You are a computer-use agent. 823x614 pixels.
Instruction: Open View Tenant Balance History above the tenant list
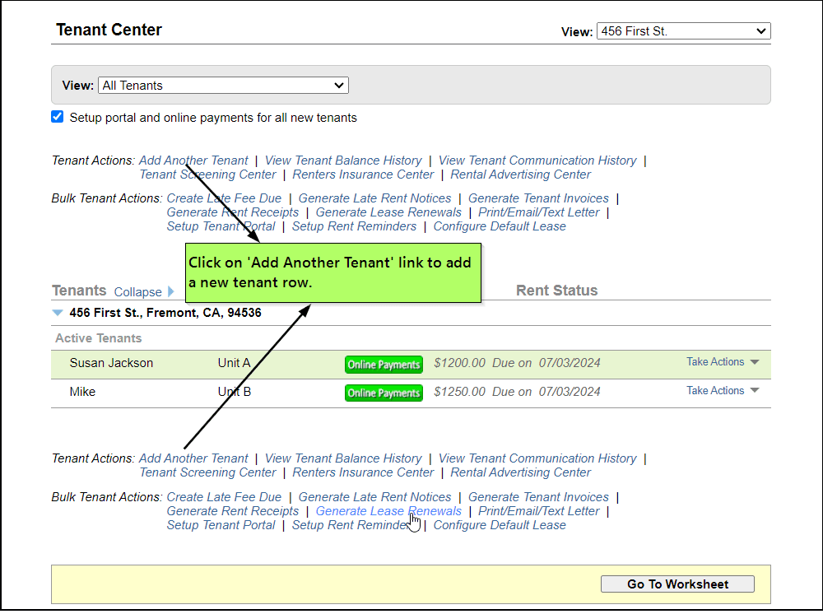pos(343,160)
